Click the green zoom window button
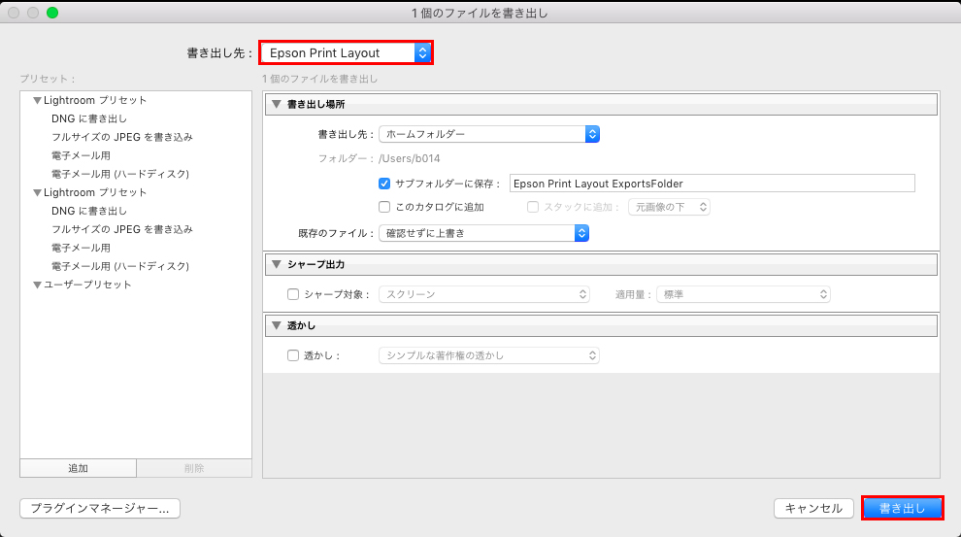The width and height of the screenshot is (961, 537). coord(52,13)
